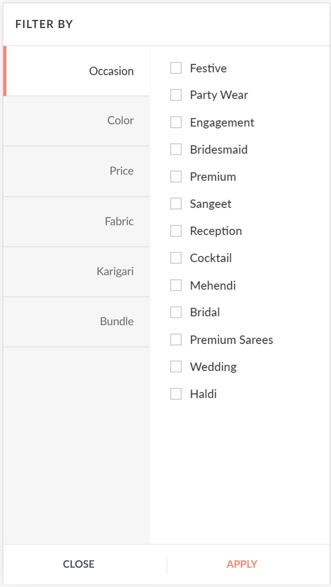Tick the Reception checkbox
Image resolution: width=331 pixels, height=587 pixels.
coord(176,231)
